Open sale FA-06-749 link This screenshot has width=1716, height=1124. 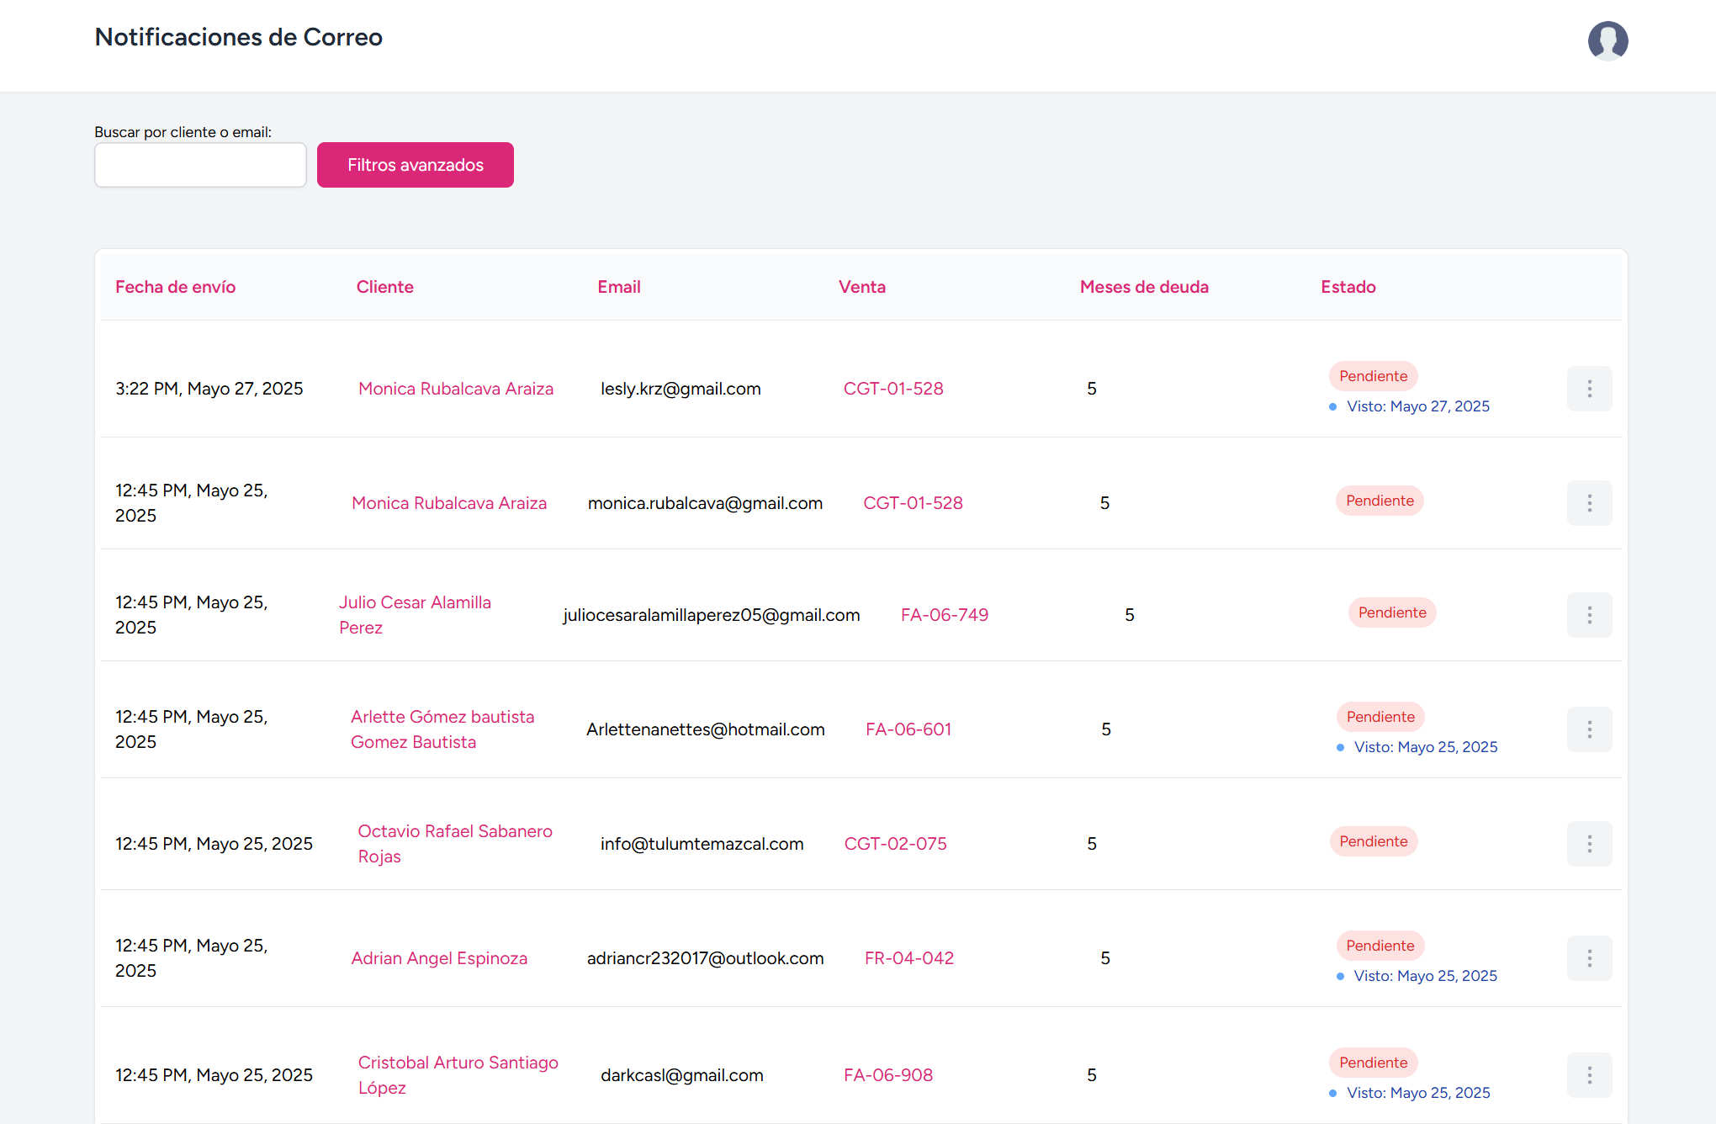click(x=944, y=615)
